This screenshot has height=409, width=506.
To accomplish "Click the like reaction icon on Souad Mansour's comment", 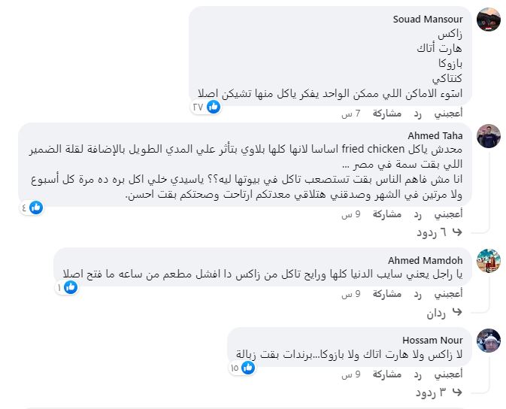I will (214, 107).
